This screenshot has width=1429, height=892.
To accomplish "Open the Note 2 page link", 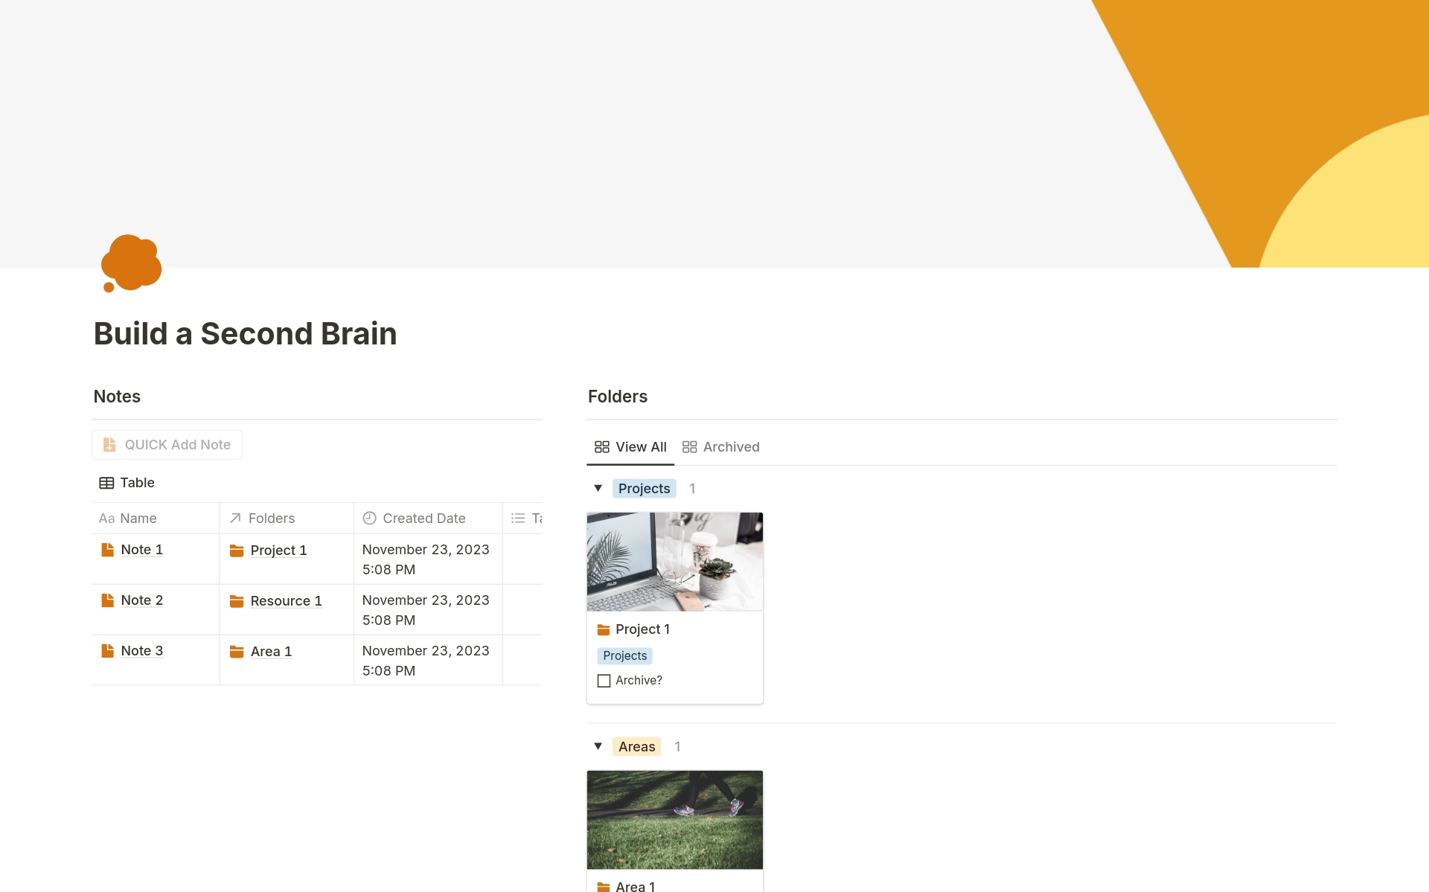I will coord(141,600).
